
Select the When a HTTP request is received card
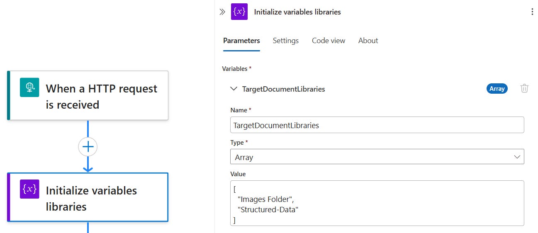pyautogui.click(x=101, y=96)
